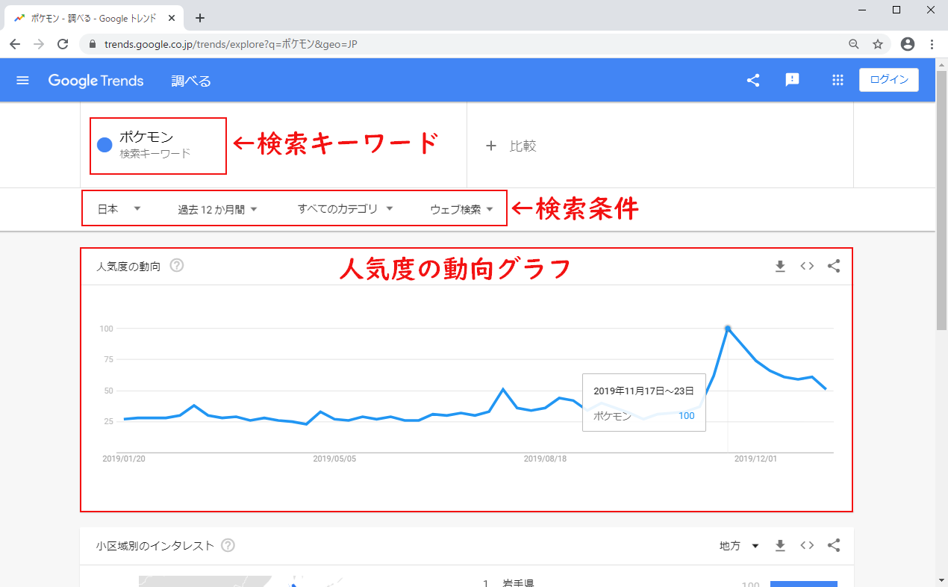
Task: Click help icon next to 人気度の動向
Action: point(177,265)
